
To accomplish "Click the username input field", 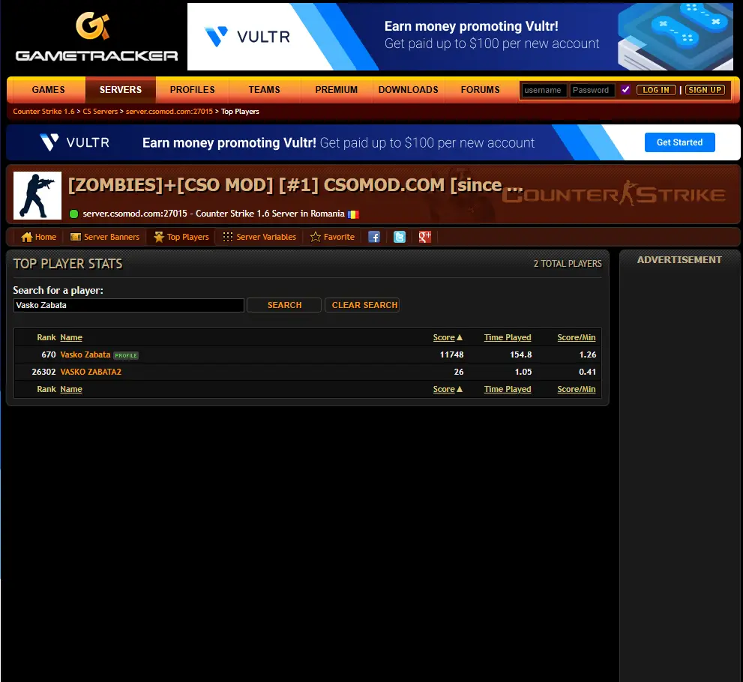I will click(544, 90).
